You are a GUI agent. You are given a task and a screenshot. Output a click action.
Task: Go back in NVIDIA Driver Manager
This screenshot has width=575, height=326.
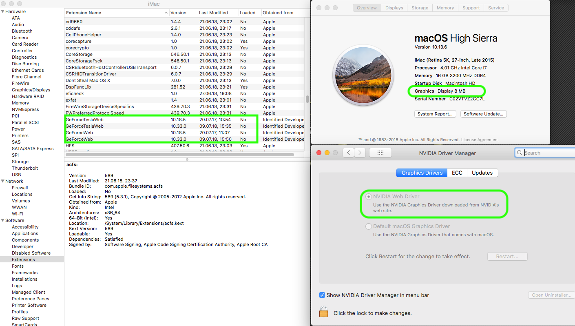(x=348, y=153)
